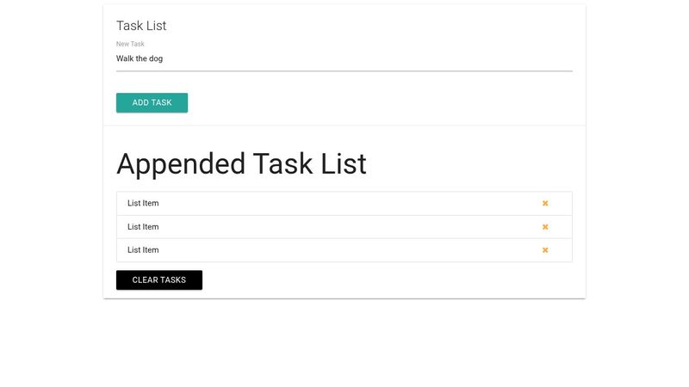This screenshot has height=387, width=689.
Task: Delete the second List Item with its X icon
Action: tap(545, 227)
